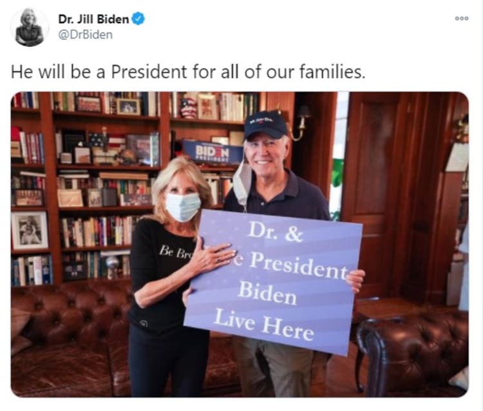Open Dr. Jill Biden's profile avatar
483x411 pixels.
30,27
